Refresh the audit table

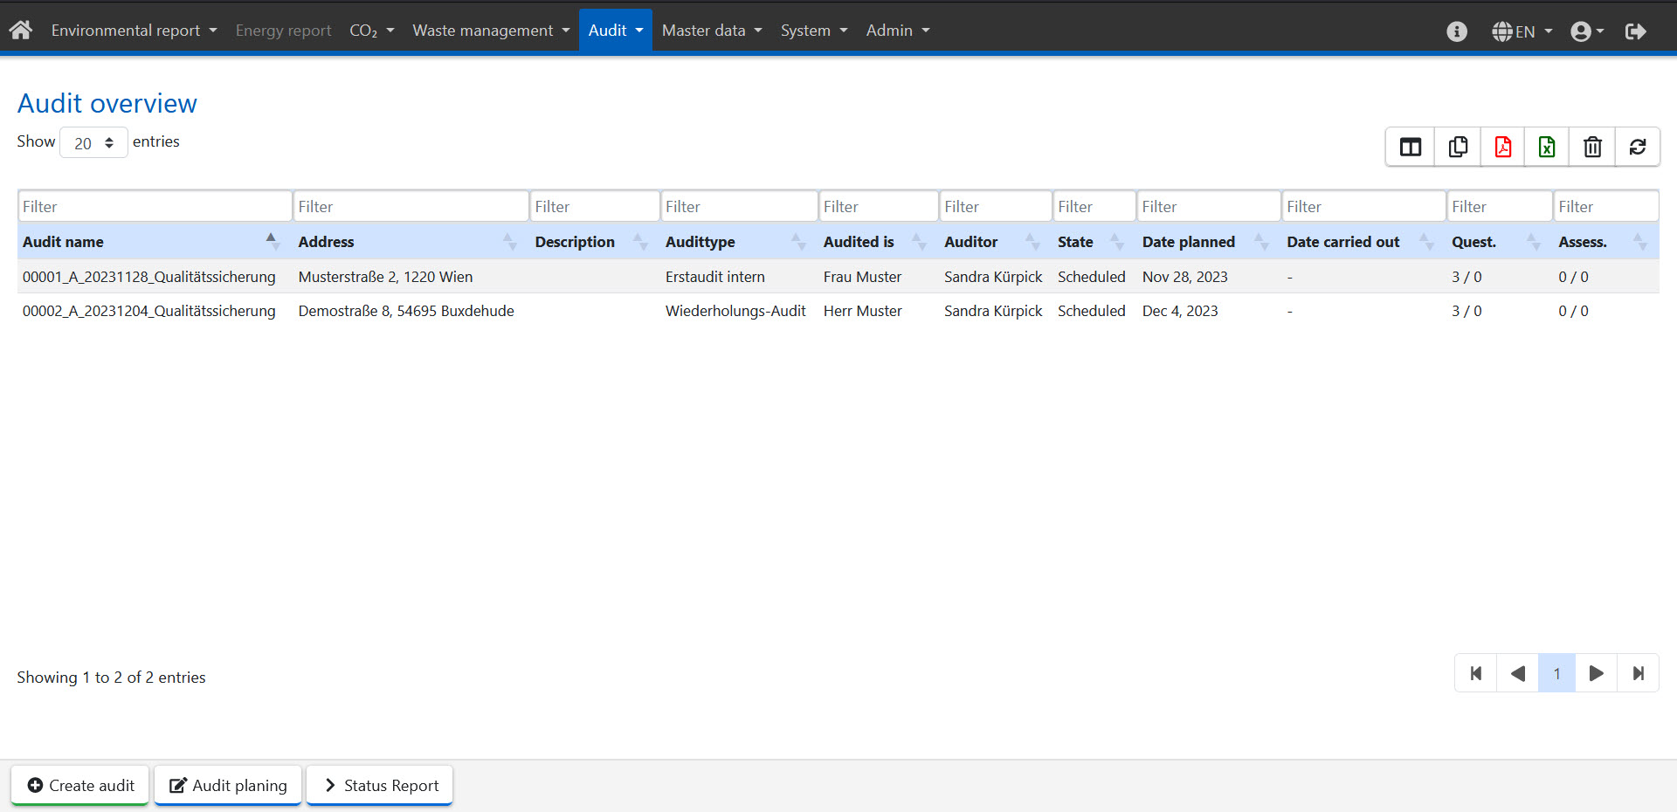(x=1637, y=147)
